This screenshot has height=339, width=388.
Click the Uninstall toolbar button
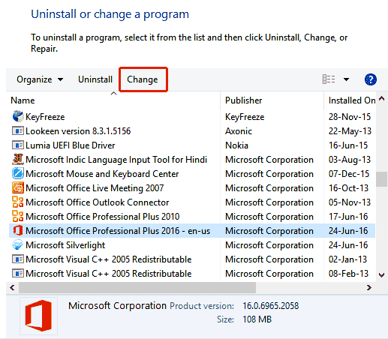95,79
